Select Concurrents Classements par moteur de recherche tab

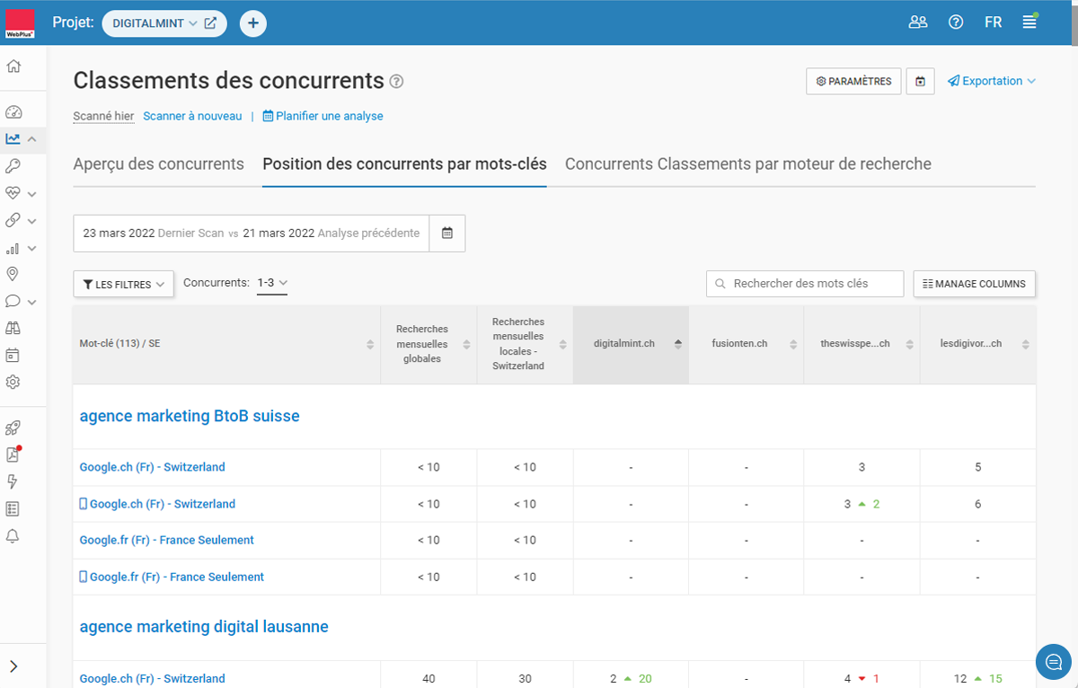click(x=747, y=164)
